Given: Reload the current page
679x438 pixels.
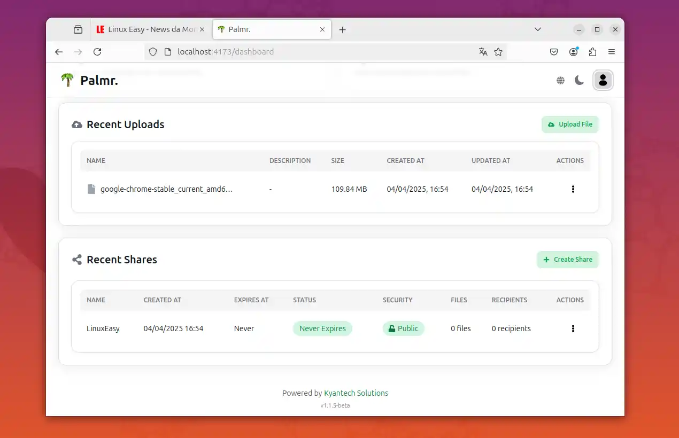Looking at the screenshot, I should (x=97, y=52).
